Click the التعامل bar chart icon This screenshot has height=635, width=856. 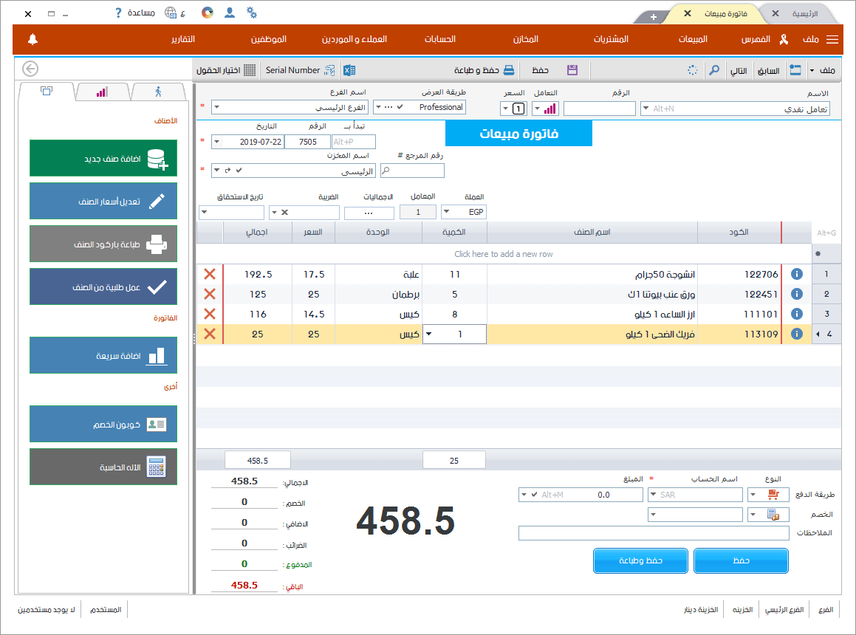[x=549, y=109]
